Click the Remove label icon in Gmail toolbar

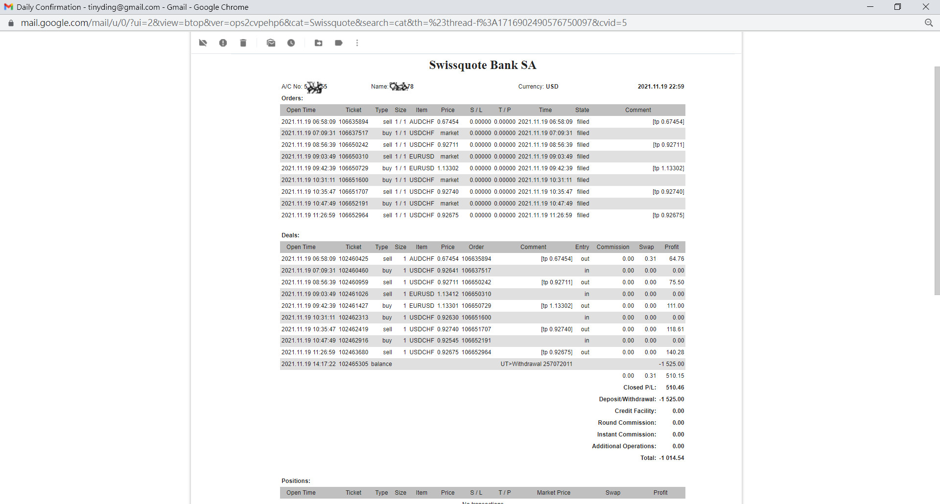pyautogui.click(x=203, y=43)
